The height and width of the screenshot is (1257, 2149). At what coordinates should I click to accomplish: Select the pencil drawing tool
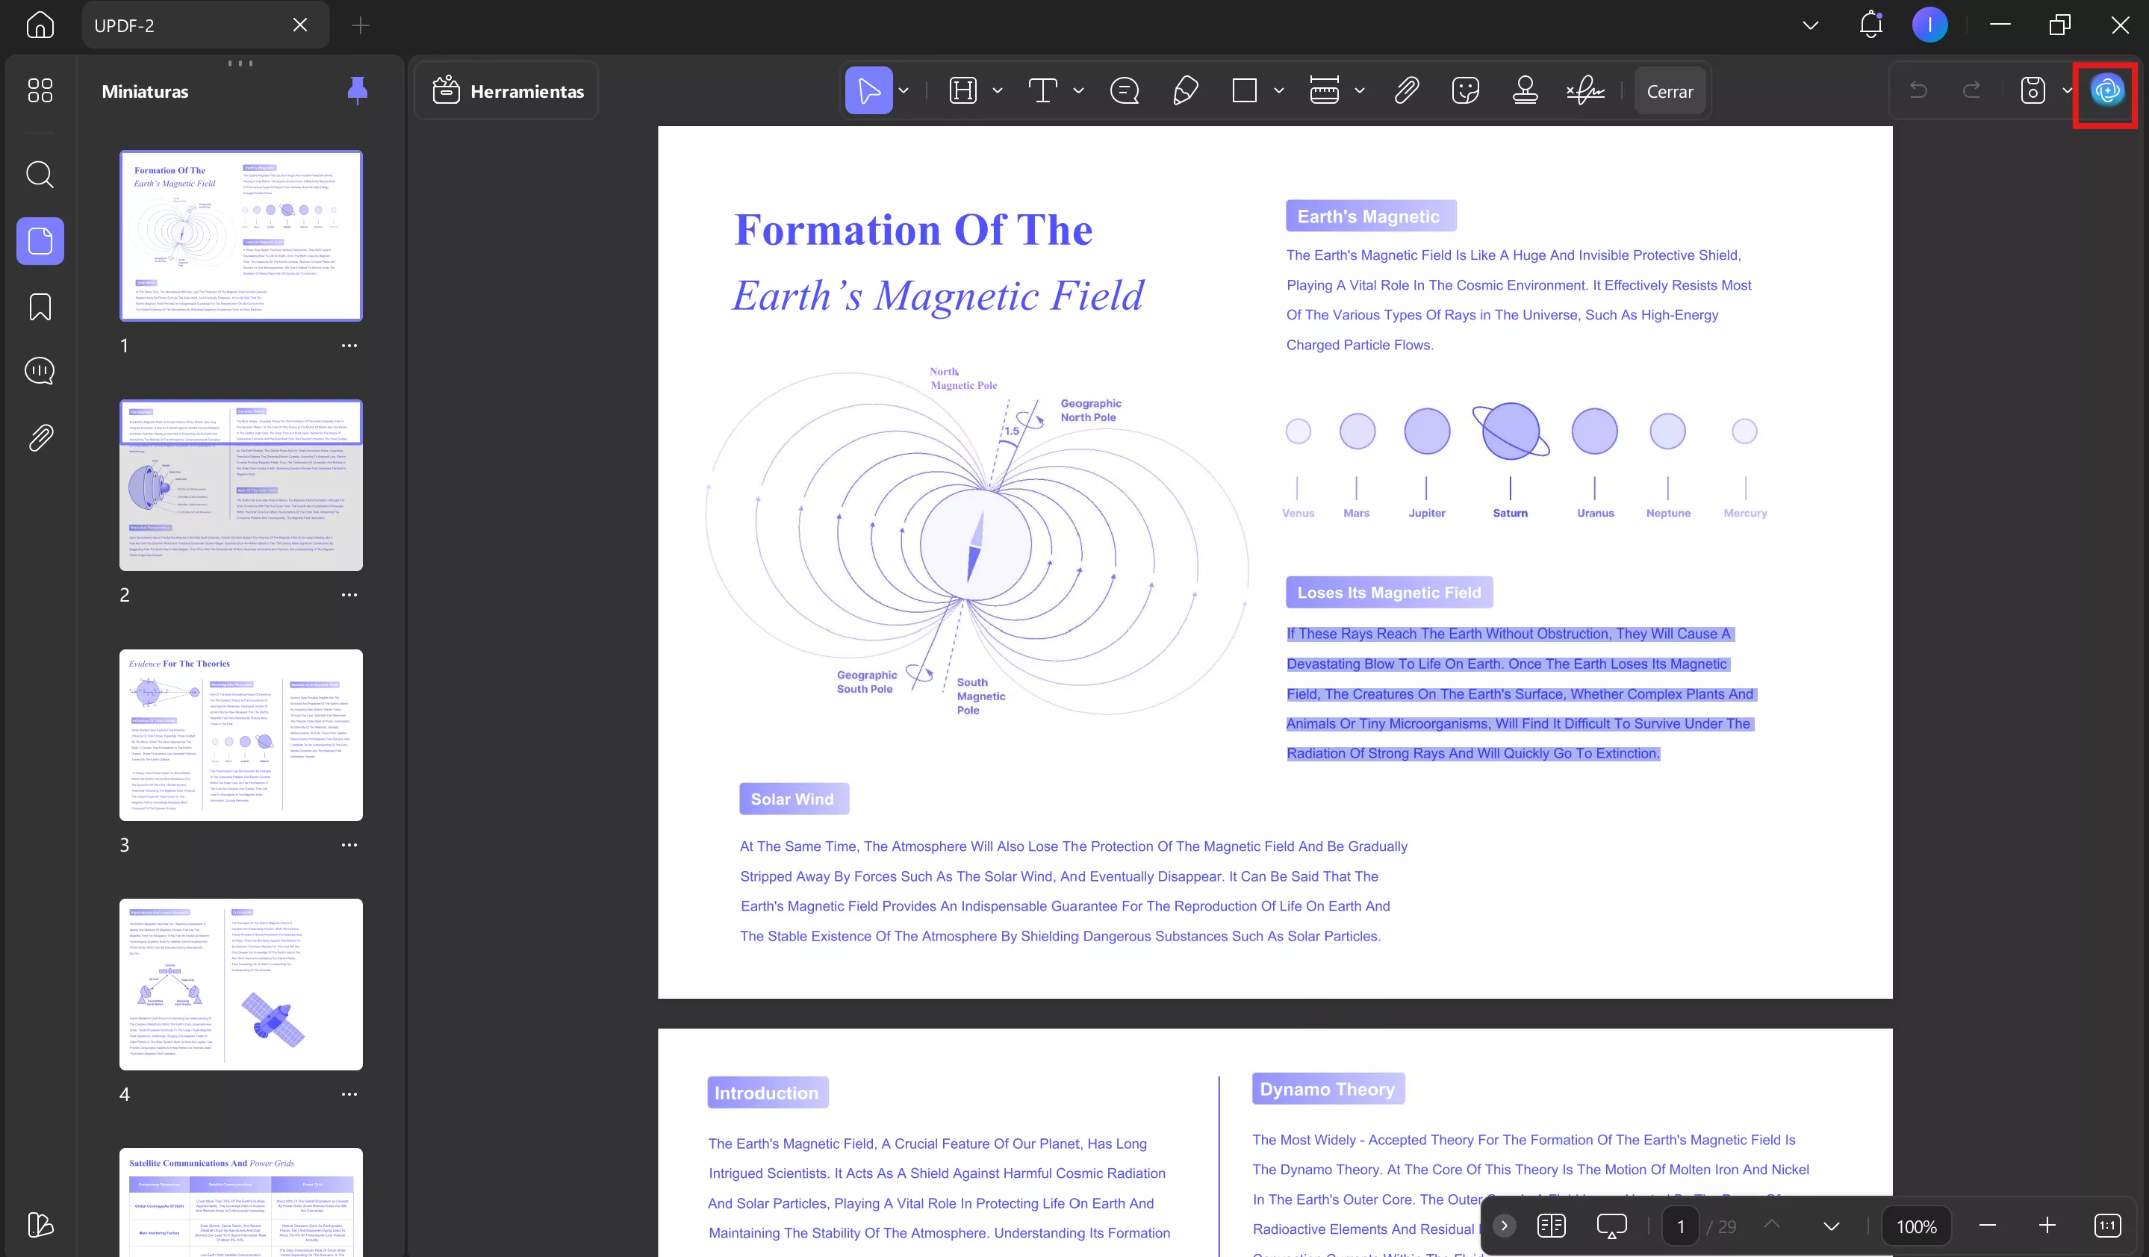tap(1185, 90)
